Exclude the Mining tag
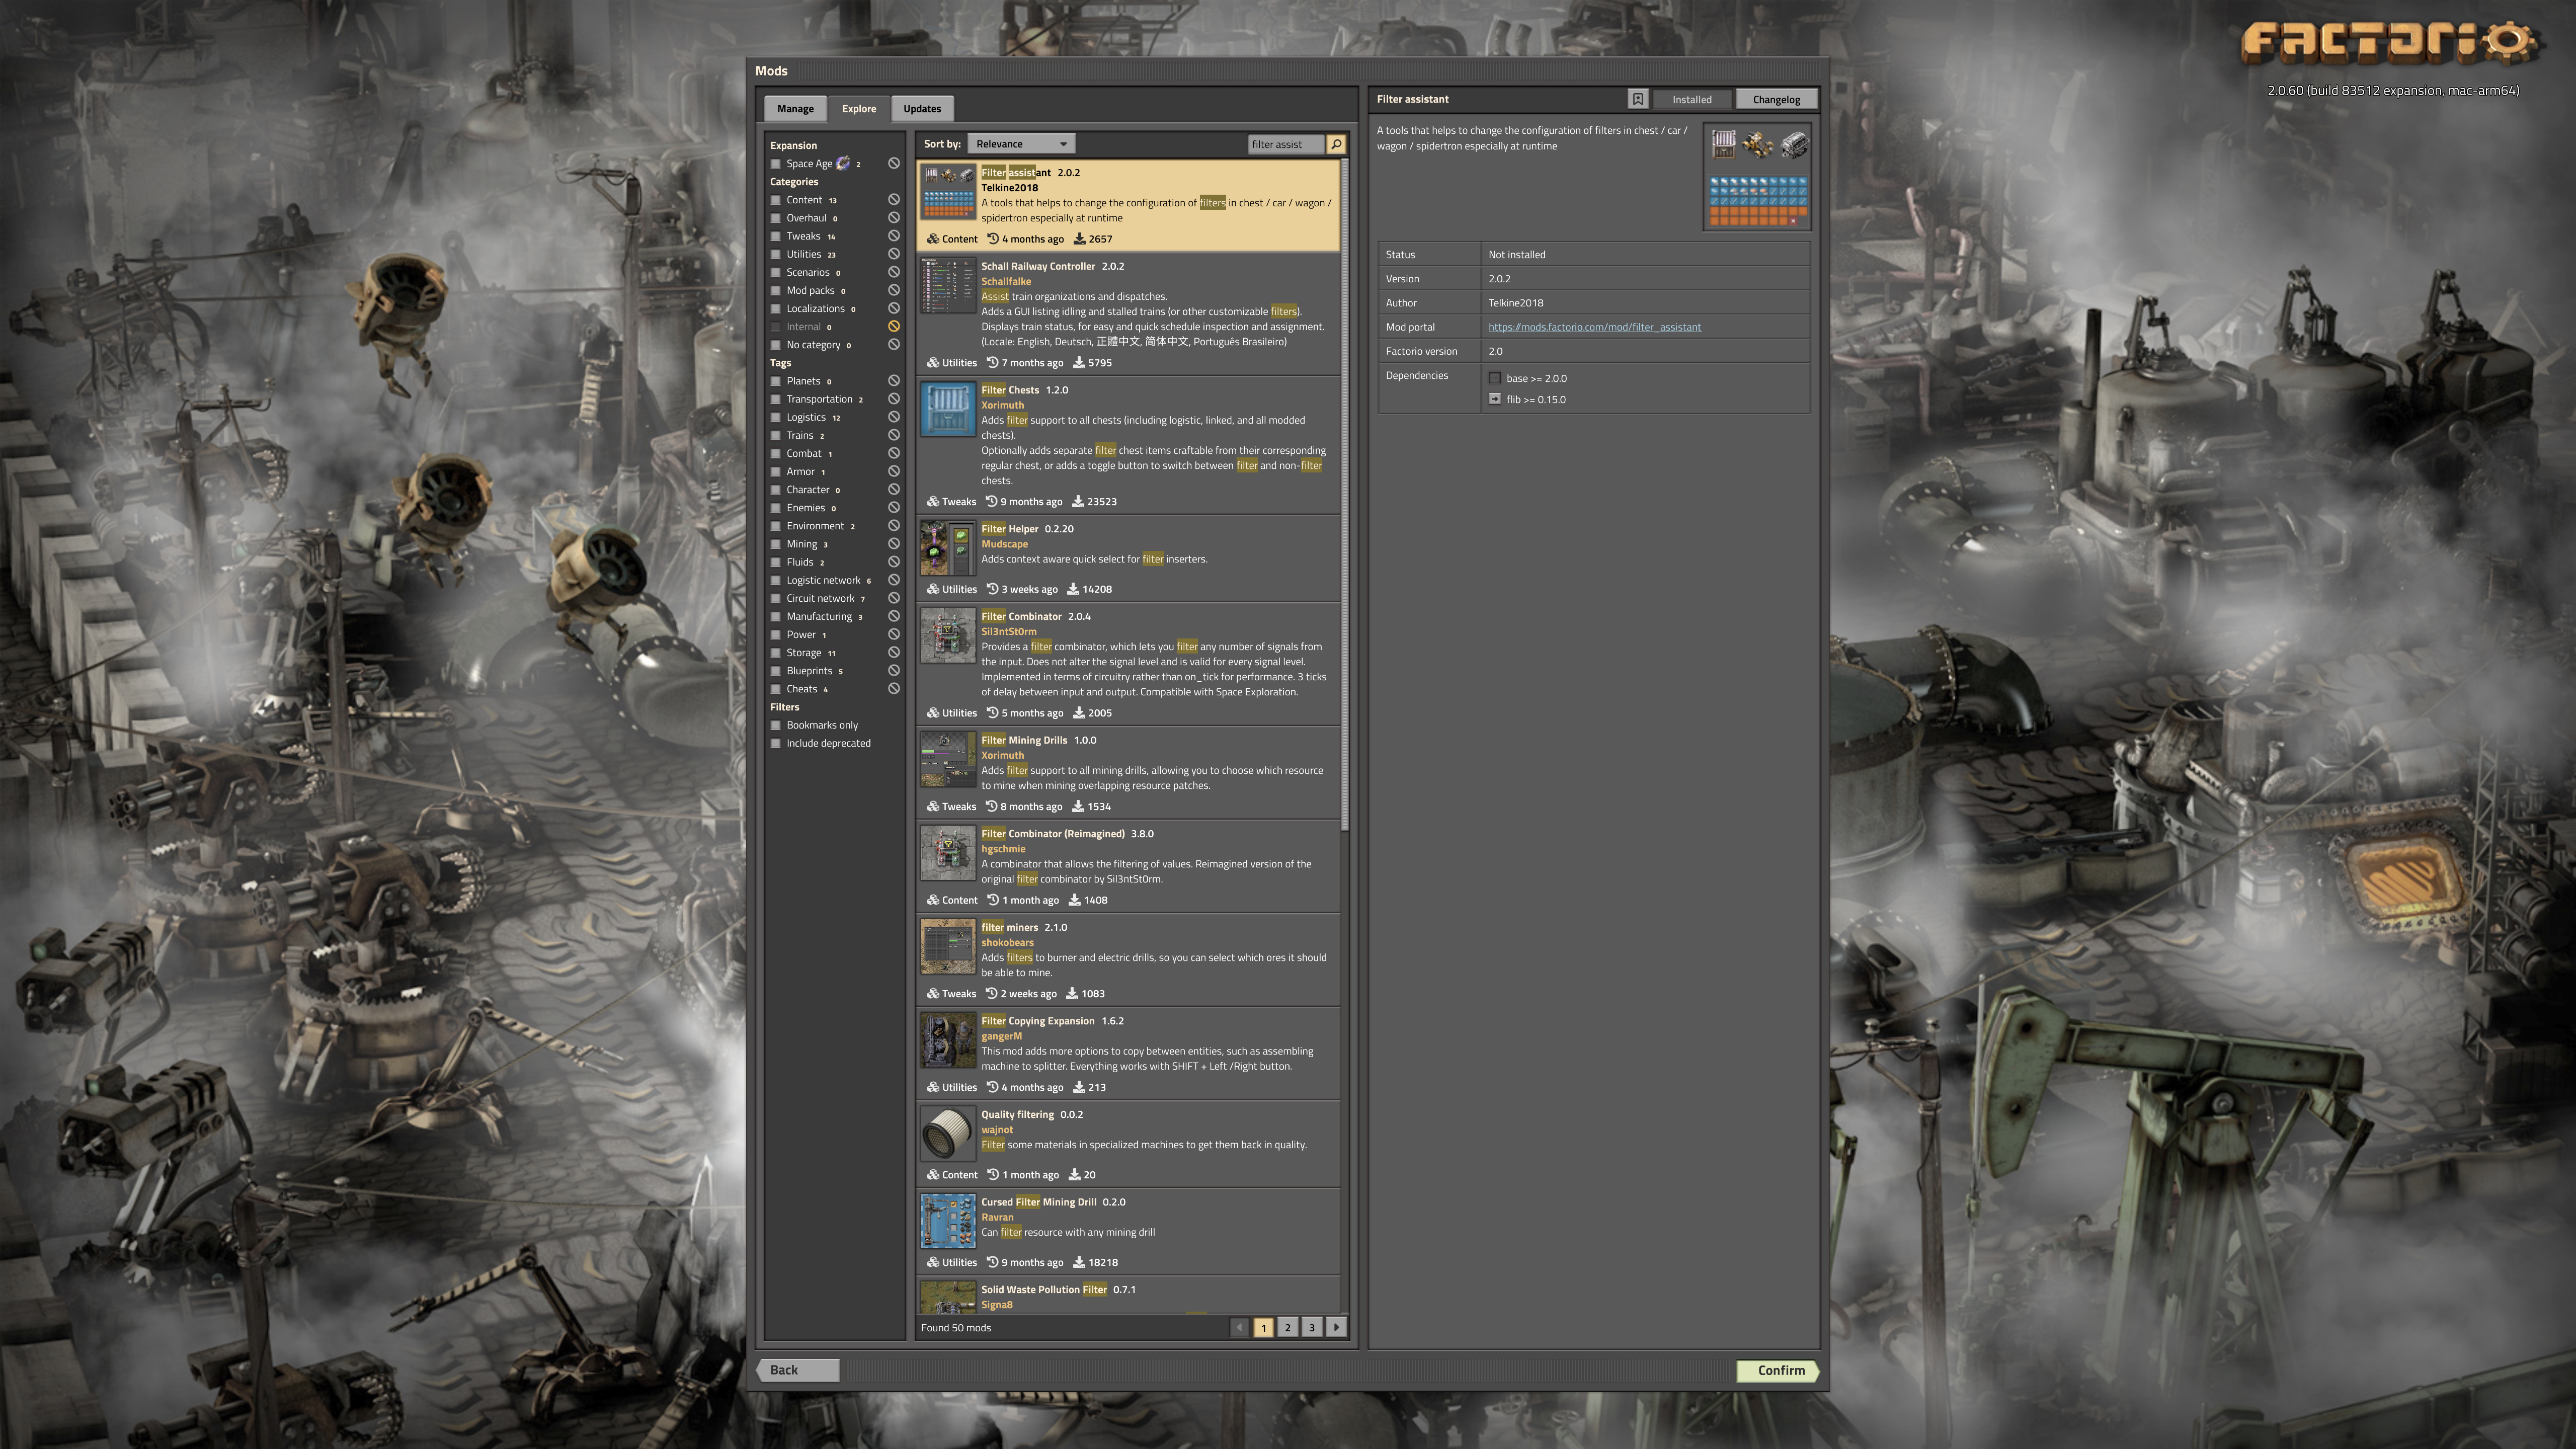 (x=894, y=544)
